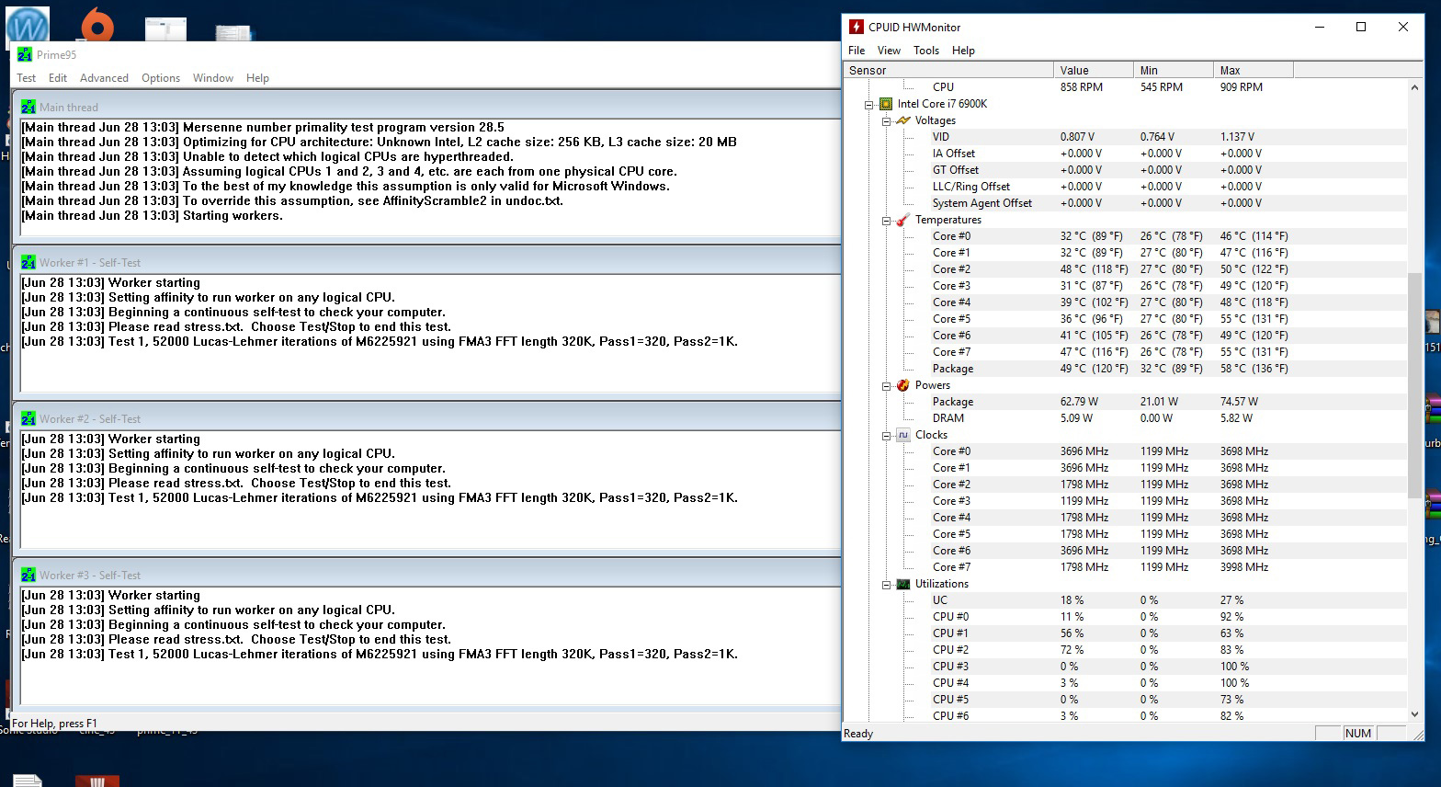The image size is (1441, 787).
Task: Click the Sensor column header
Action: click(948, 70)
